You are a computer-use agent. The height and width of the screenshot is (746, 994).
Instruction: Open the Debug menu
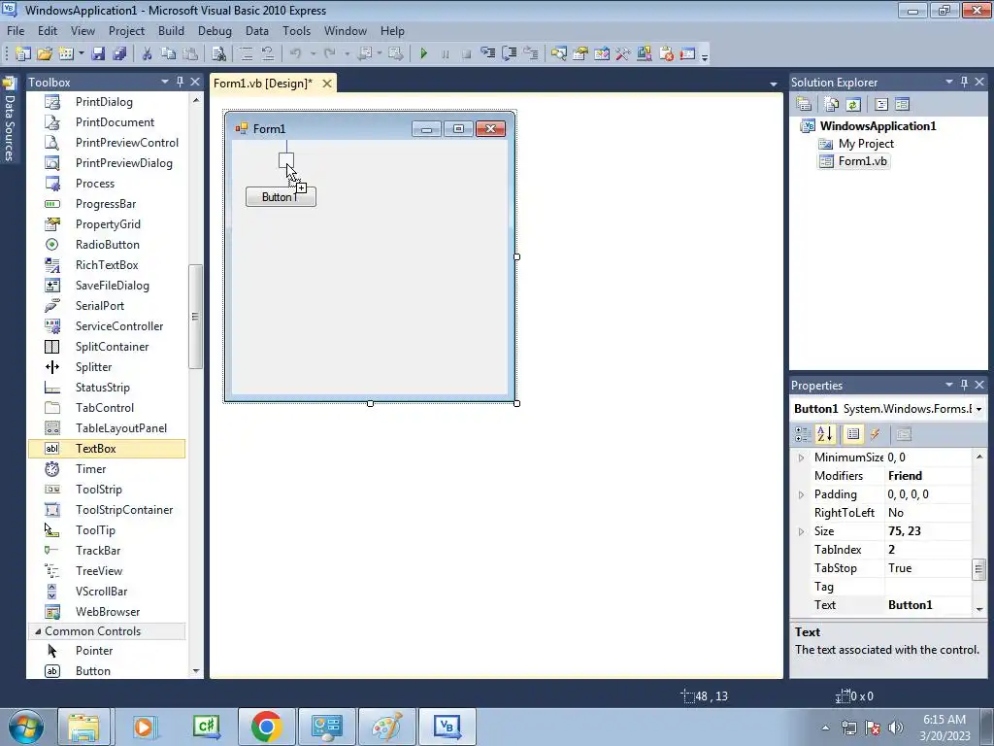[x=215, y=30]
